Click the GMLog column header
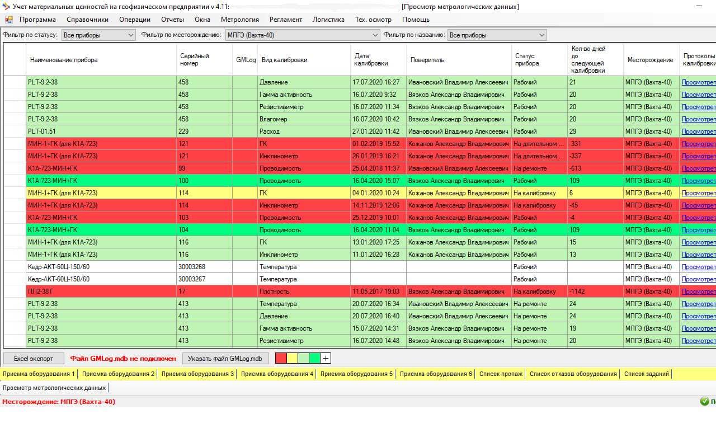This screenshot has height=428, width=716. pyautogui.click(x=245, y=60)
